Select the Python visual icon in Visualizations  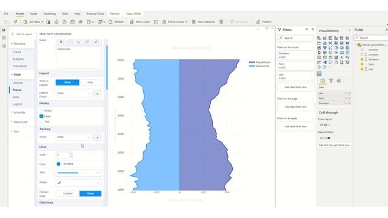tap(347, 58)
